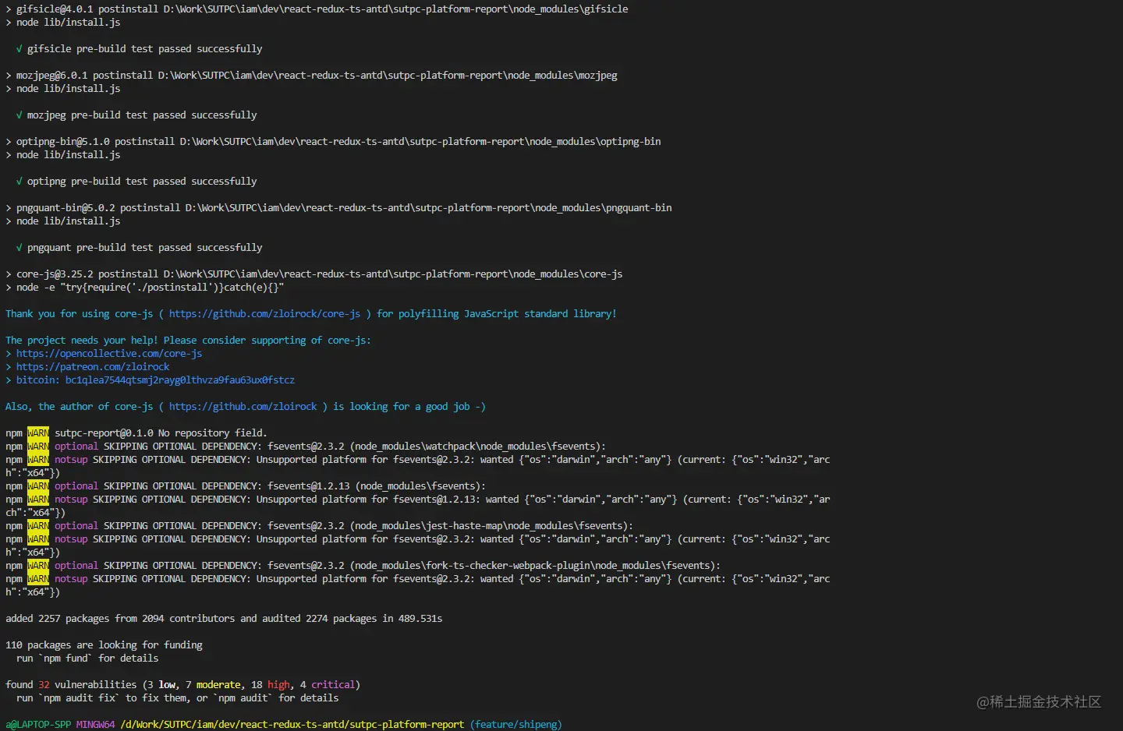Click 'mozjpeg pre-build test passed successfully' line

tap(136, 115)
